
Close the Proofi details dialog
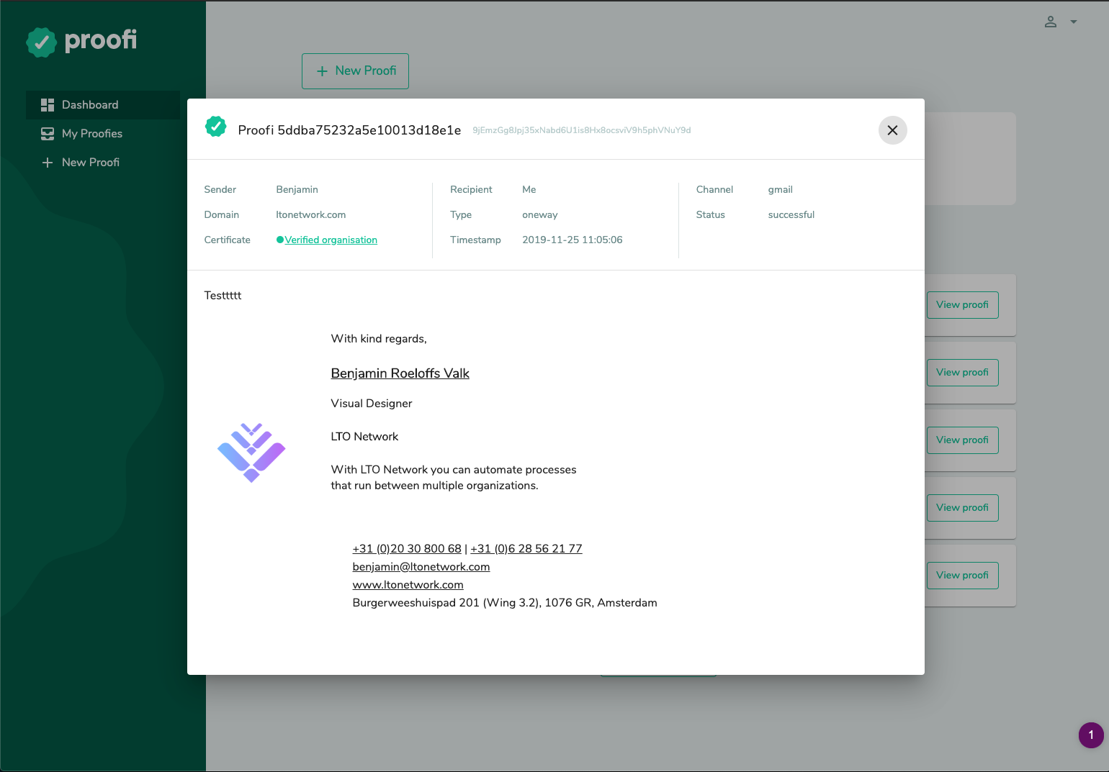coord(892,130)
